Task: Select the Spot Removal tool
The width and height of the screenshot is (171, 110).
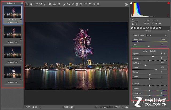Action: tap(64, 4)
